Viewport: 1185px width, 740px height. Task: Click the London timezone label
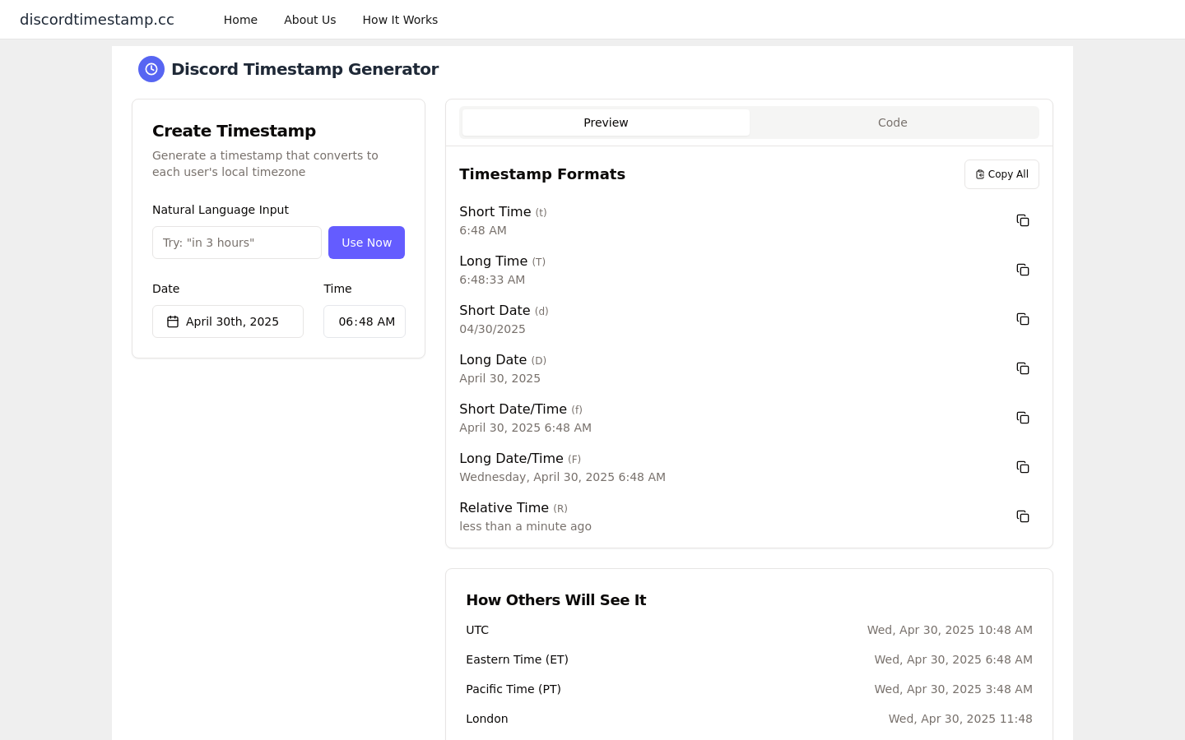pos(487,719)
